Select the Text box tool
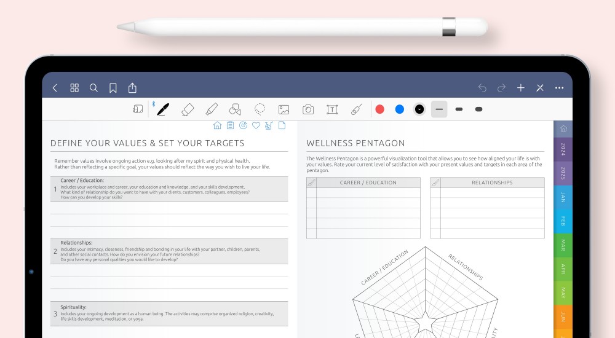The width and height of the screenshot is (615, 338). 332,109
